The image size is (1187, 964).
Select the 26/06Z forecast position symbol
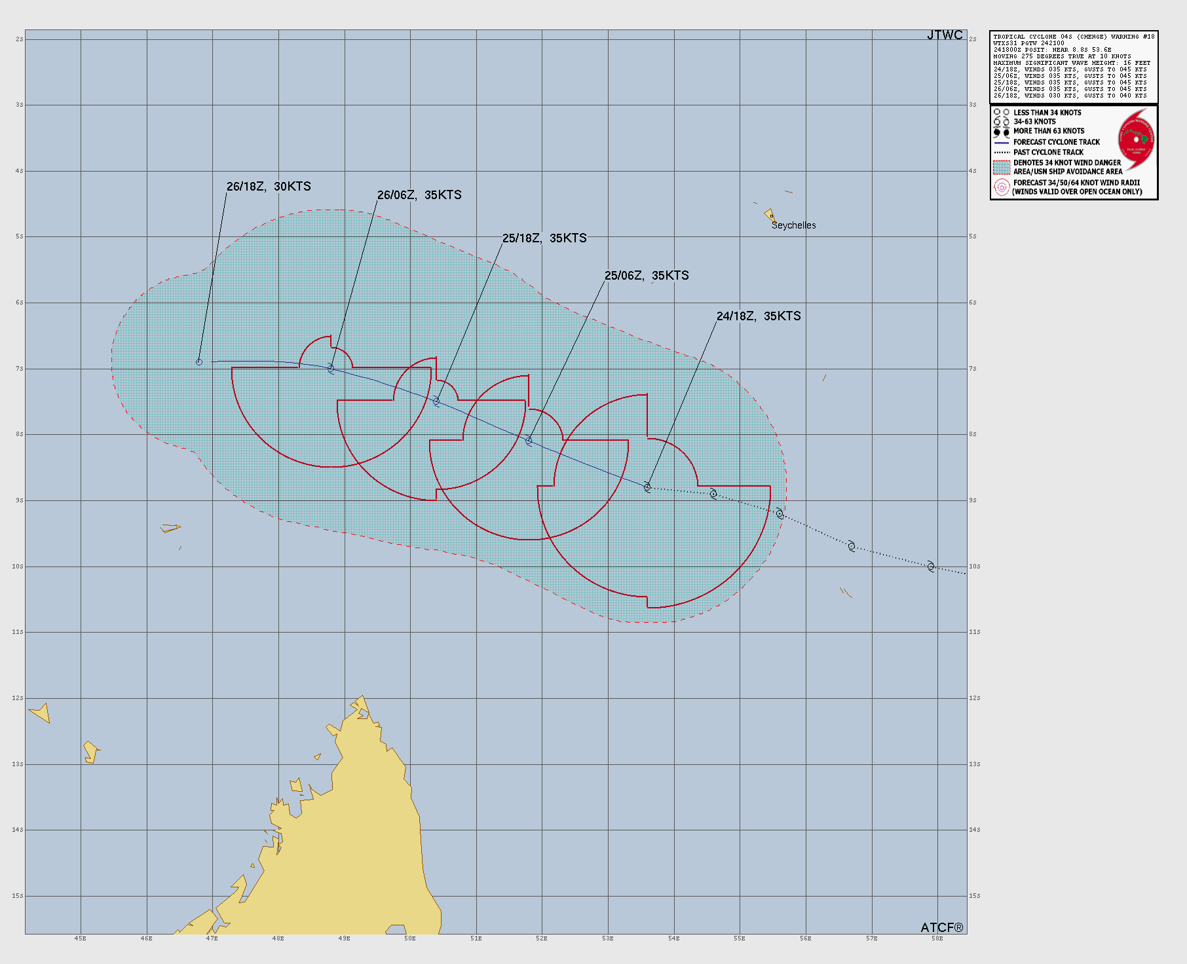[331, 369]
